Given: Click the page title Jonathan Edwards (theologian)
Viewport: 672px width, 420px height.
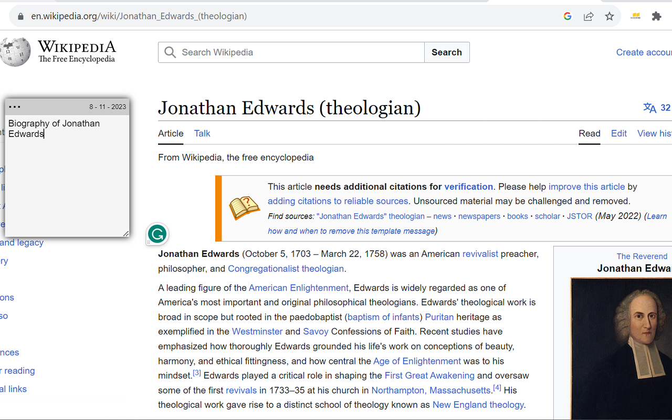Looking at the screenshot, I should tap(289, 108).
